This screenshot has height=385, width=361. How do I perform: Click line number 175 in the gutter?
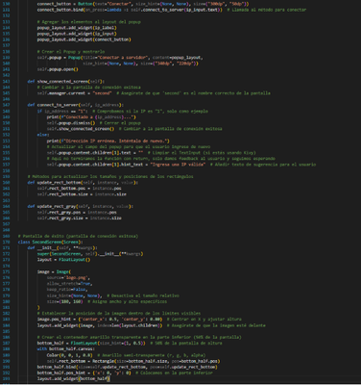tap(7, 271)
